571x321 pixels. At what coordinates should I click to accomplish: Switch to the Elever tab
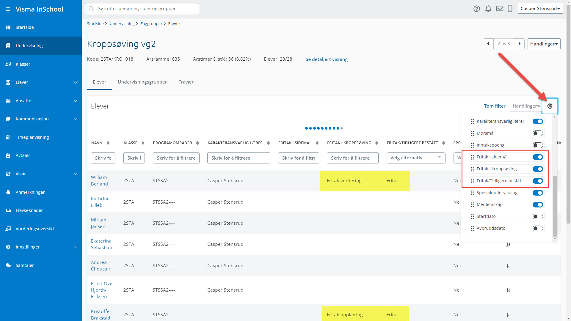tap(99, 82)
